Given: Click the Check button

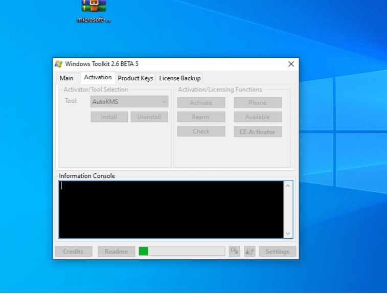Looking at the screenshot, I should 201,131.
